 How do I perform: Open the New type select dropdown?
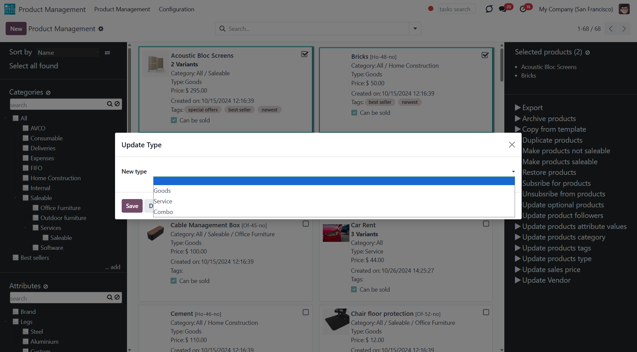point(334,172)
